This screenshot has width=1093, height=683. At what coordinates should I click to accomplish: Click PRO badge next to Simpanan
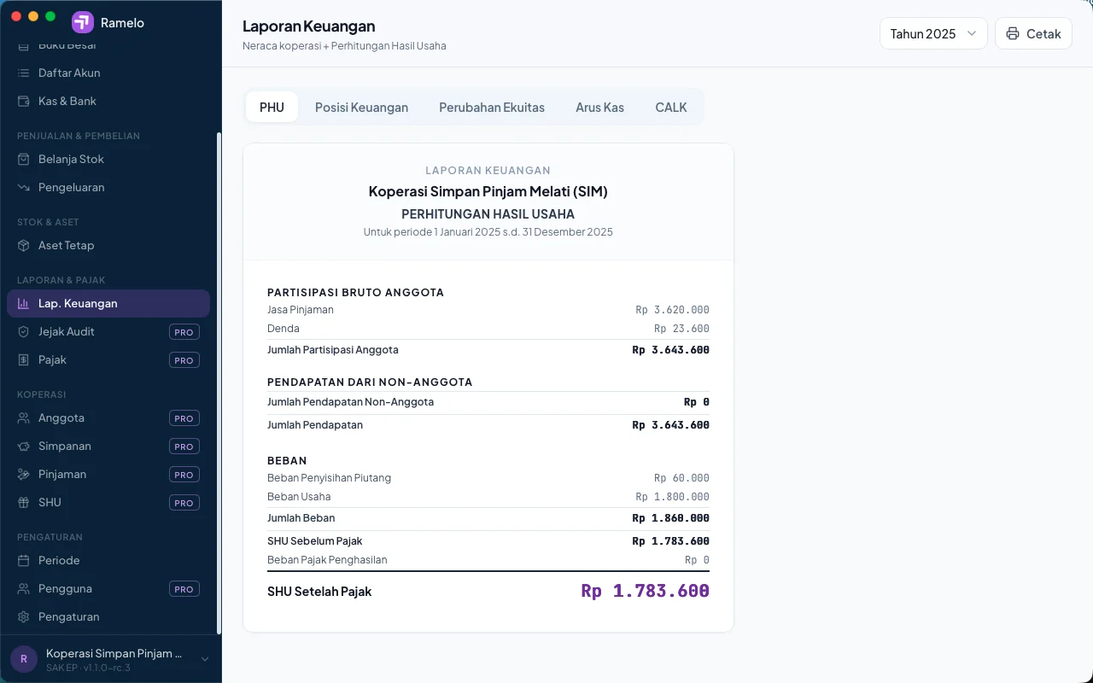[184, 447]
